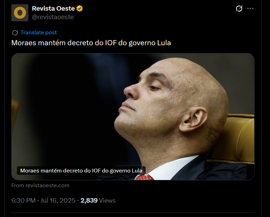Click the golden O in the avatar
The height and width of the screenshot is (217, 270).
(20, 13)
